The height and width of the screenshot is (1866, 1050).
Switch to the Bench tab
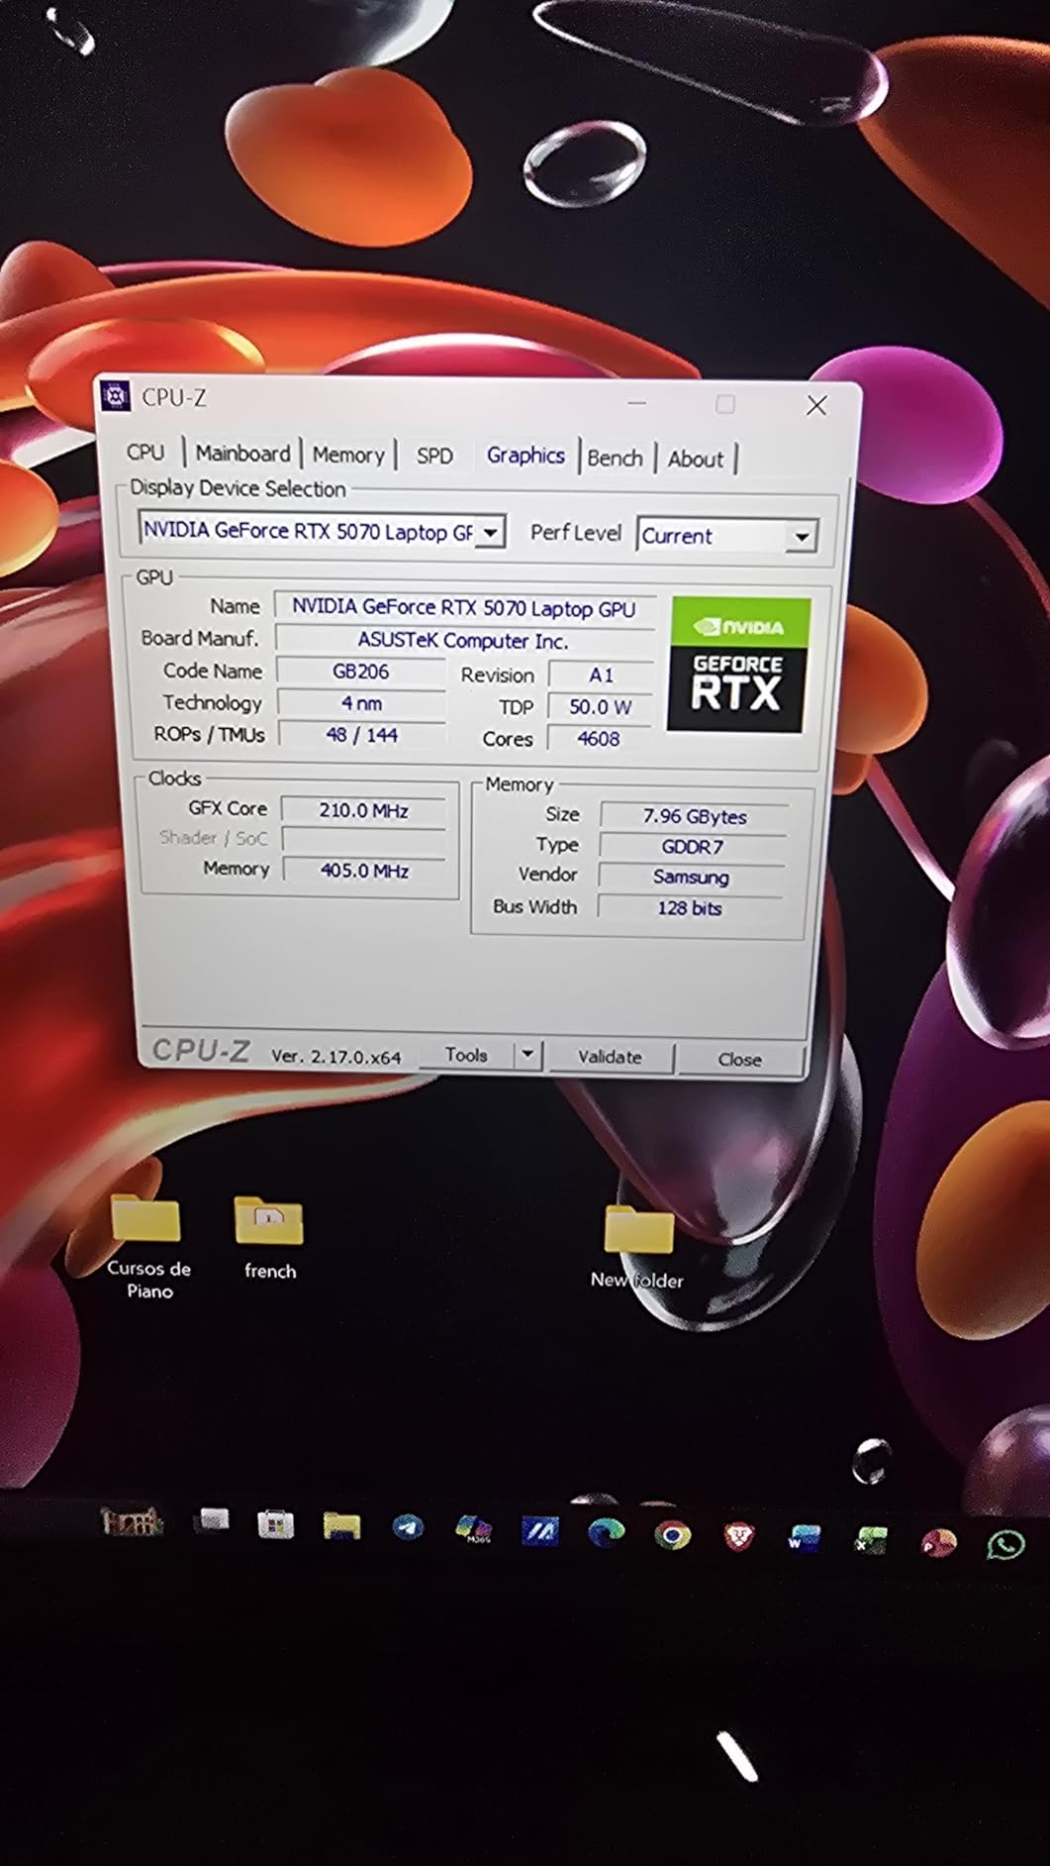(615, 458)
